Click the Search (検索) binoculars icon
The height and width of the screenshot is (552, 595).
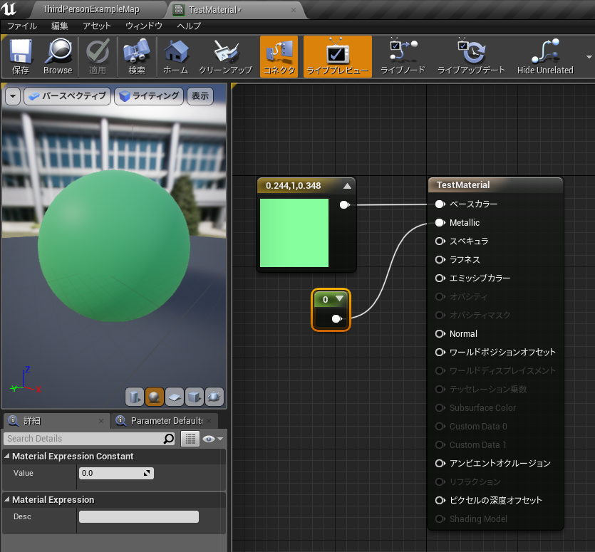(x=137, y=56)
